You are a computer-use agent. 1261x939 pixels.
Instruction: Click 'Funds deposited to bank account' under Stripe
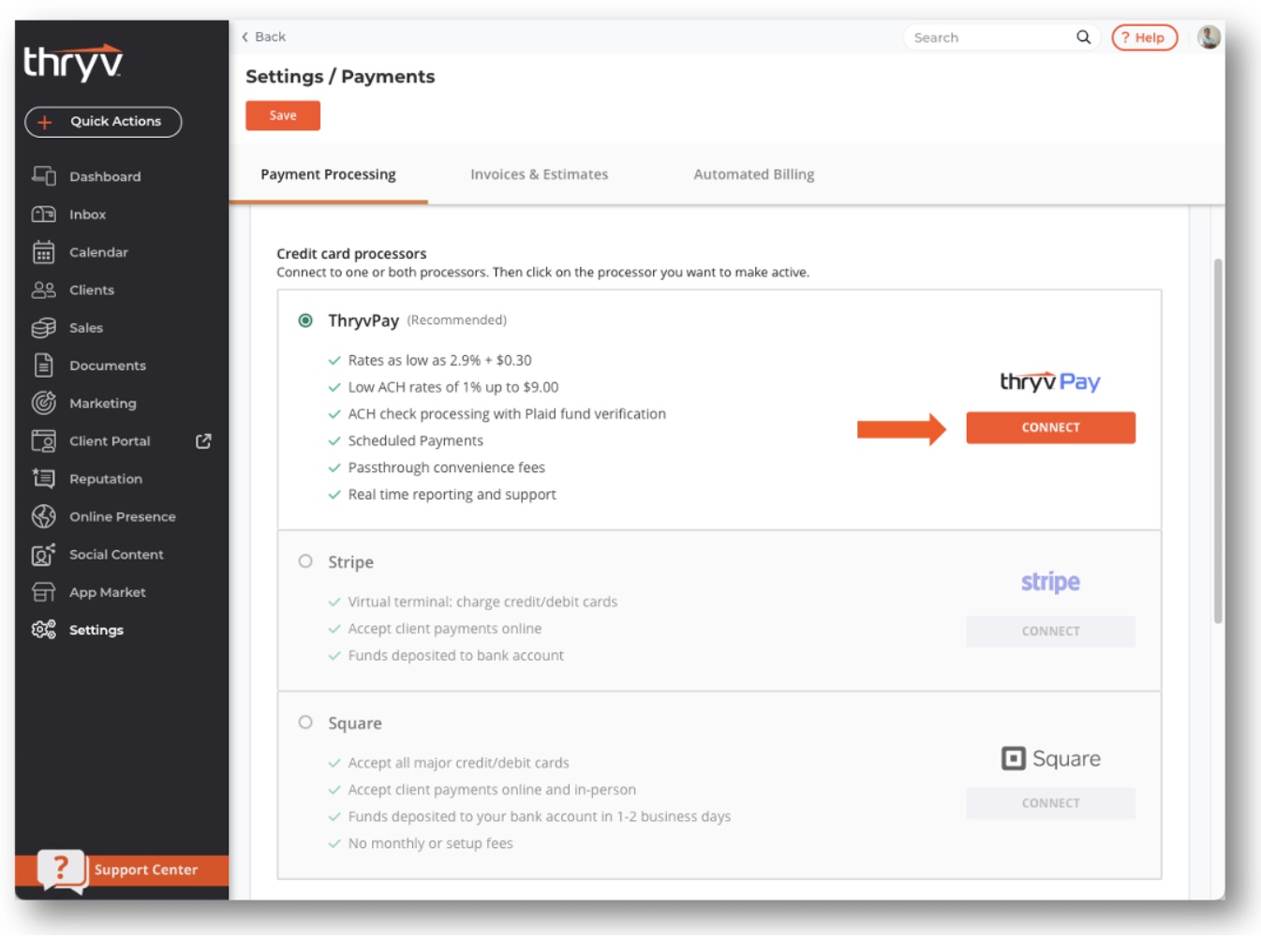click(x=456, y=656)
